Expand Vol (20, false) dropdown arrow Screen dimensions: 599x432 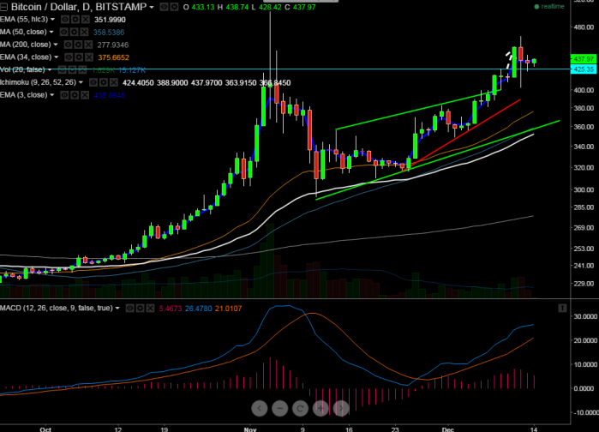click(50, 69)
